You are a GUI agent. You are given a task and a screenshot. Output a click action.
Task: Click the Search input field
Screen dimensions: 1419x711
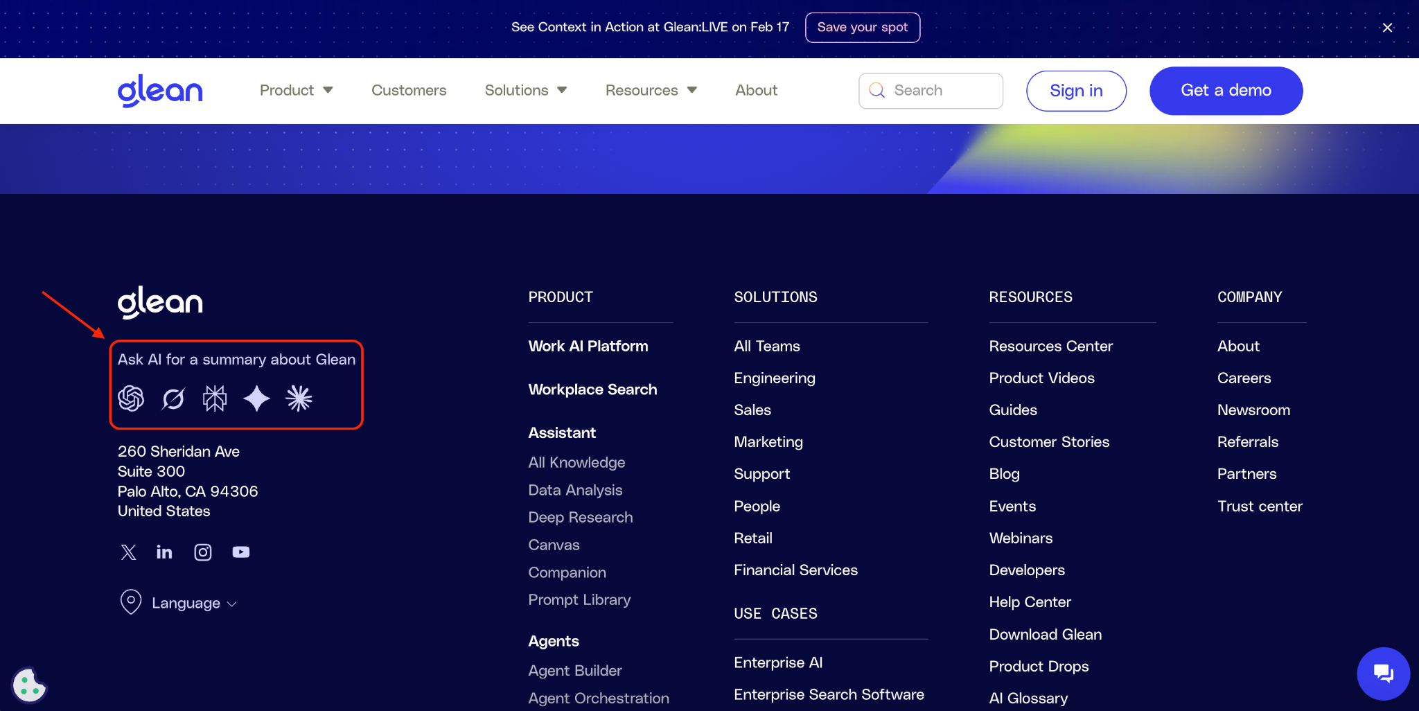tap(931, 91)
